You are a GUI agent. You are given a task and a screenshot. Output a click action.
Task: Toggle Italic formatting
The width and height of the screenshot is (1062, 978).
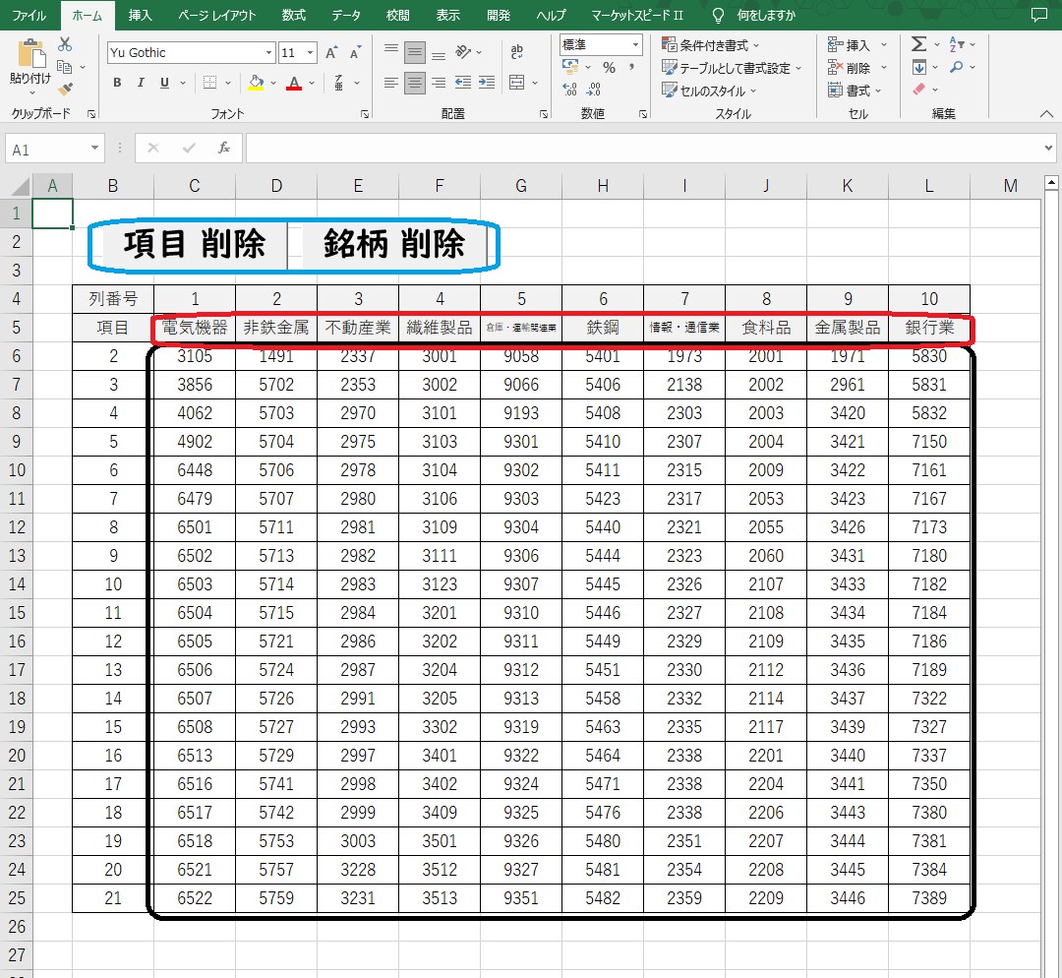point(141,83)
